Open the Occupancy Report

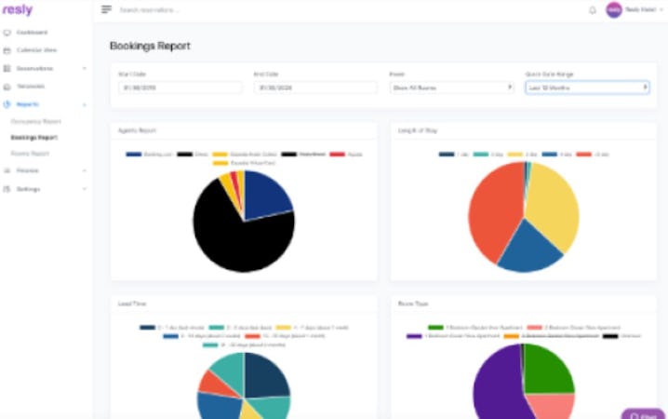pyautogui.click(x=36, y=121)
